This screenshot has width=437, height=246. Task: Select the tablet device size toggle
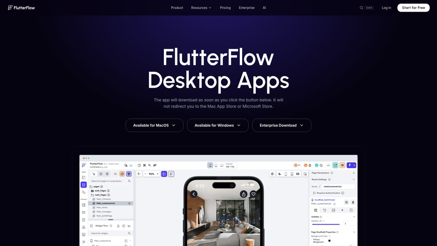tap(216, 165)
